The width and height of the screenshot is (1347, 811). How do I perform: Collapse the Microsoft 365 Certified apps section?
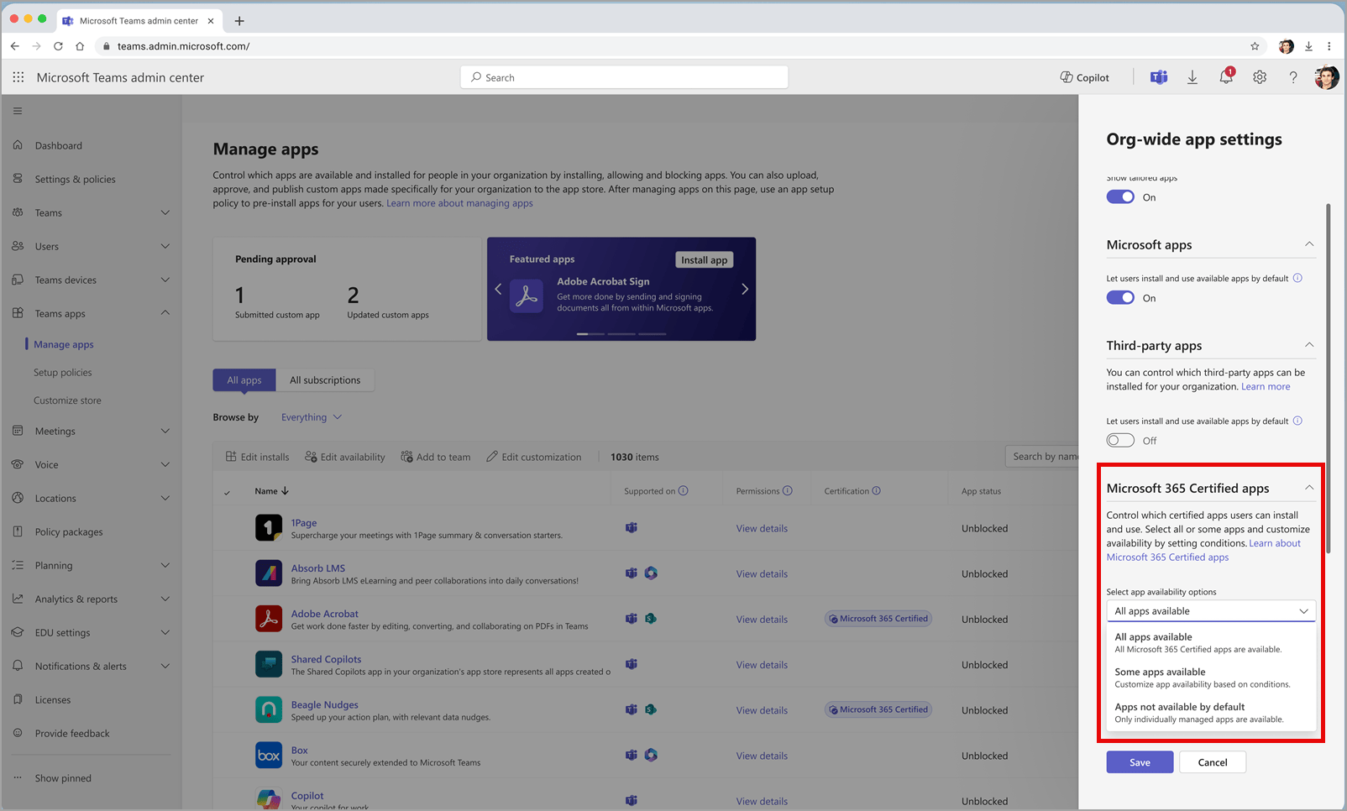point(1308,488)
